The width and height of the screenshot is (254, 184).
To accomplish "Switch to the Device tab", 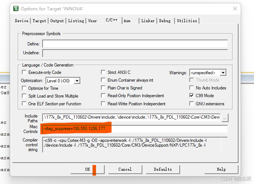I will [x=22, y=21].
